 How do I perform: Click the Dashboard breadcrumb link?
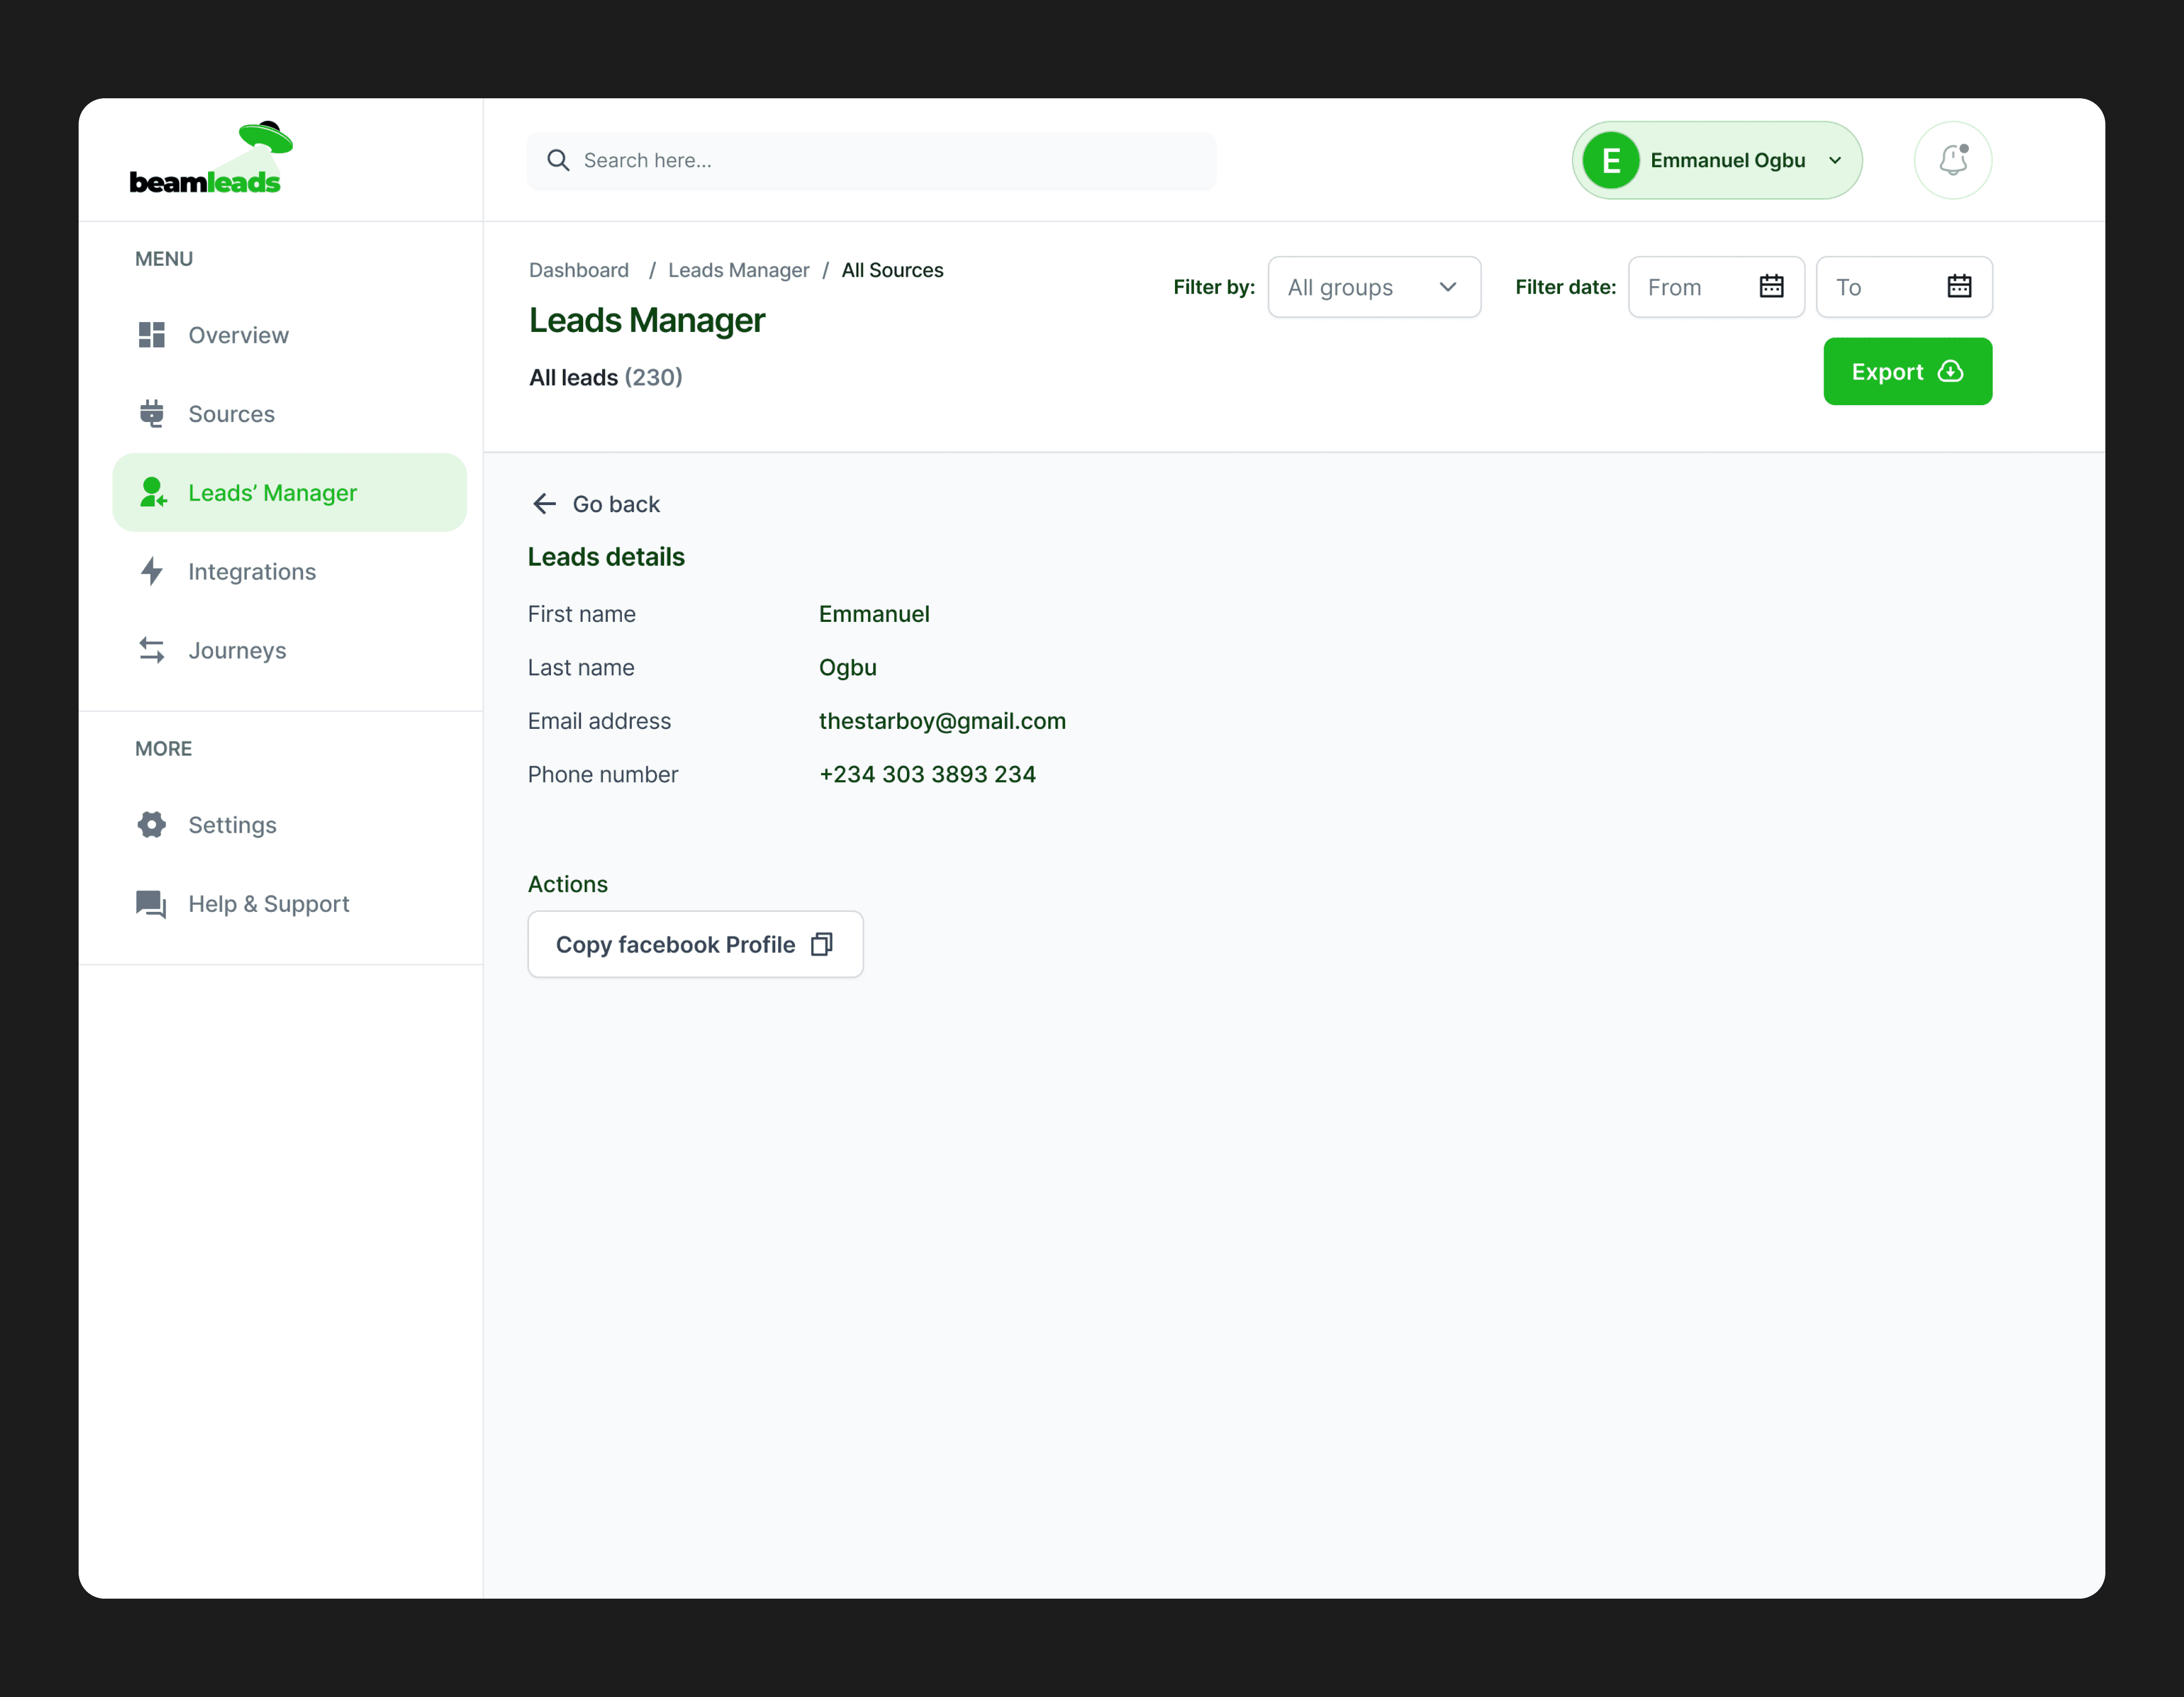[x=579, y=270]
